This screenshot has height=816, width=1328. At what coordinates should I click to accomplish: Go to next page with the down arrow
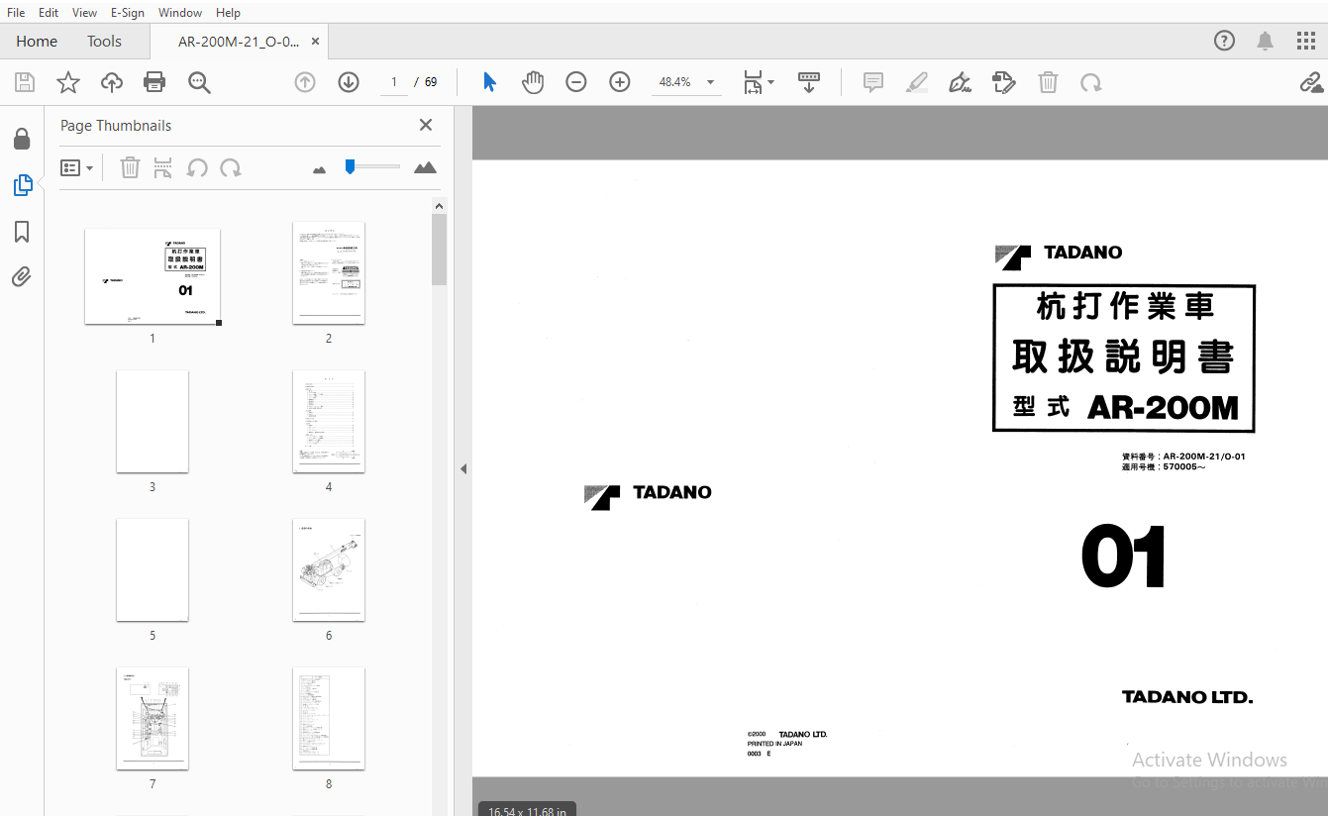pyautogui.click(x=349, y=82)
